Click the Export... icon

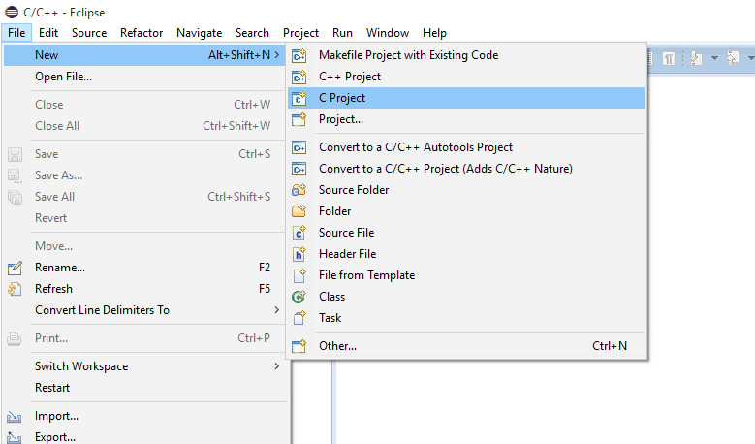[x=15, y=437]
